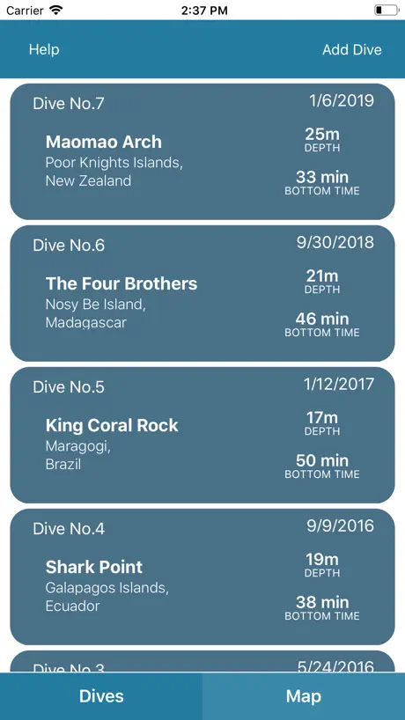Tap the 9/30/2018 date on Dive No.6

click(x=335, y=242)
